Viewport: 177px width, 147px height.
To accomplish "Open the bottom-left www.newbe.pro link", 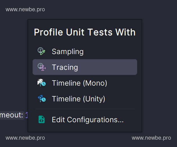I will (x=25, y=138).
